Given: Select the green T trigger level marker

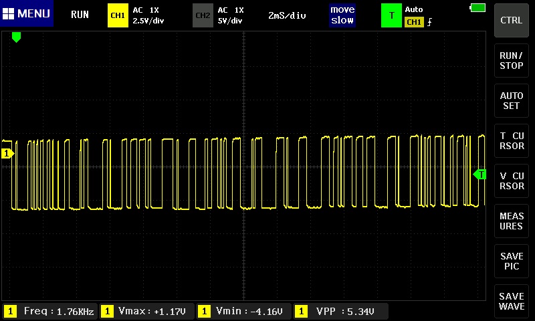Looking at the screenshot, I should pyautogui.click(x=479, y=175).
